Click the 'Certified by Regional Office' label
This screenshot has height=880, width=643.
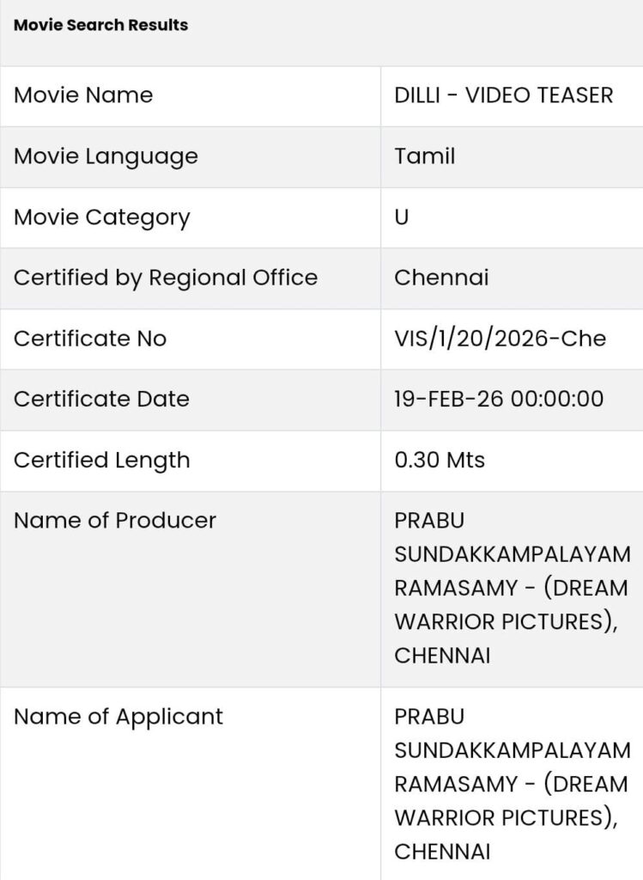click(166, 278)
